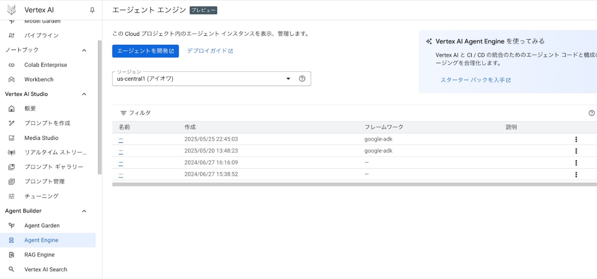Viewport: 597px width, 279px height.
Task: Open agent link created 2025/05/20 13:48:23
Action: (x=121, y=151)
